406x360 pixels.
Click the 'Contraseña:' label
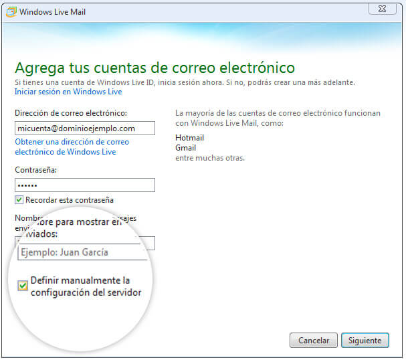(35, 170)
